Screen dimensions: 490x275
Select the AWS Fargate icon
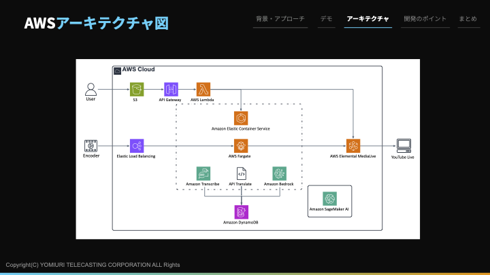[241, 145]
